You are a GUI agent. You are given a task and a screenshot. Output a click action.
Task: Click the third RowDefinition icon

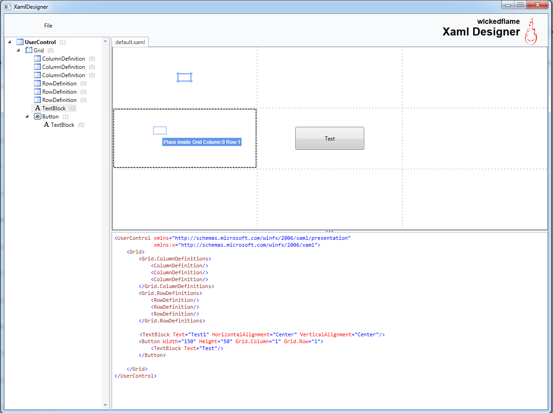coord(37,100)
